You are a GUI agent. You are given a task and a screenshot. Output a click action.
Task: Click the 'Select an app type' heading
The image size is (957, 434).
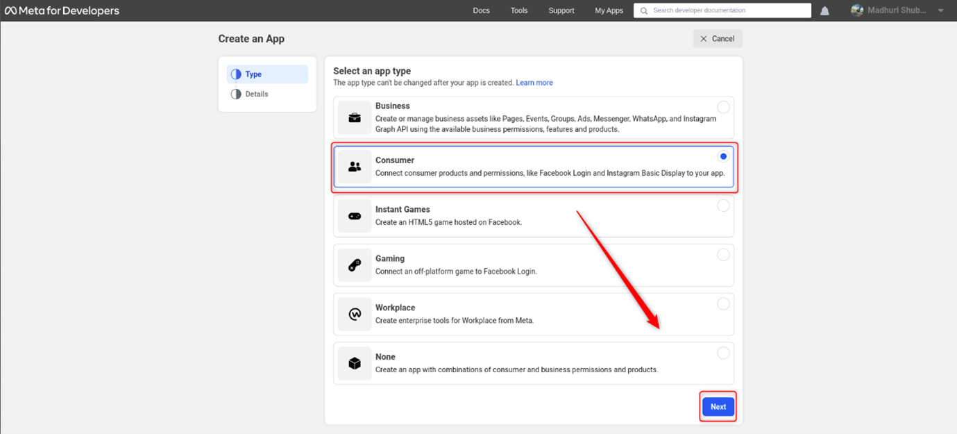[372, 71]
